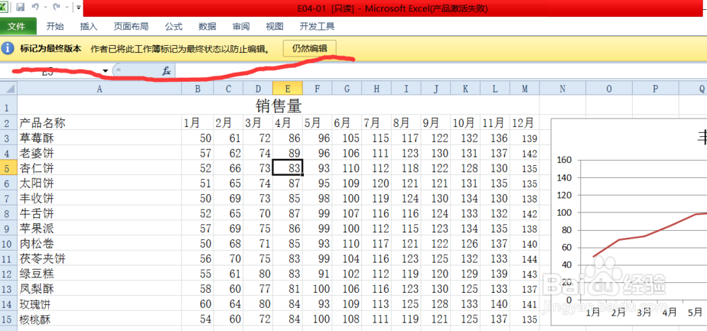Select column M header
707x331 pixels.
tap(525, 89)
